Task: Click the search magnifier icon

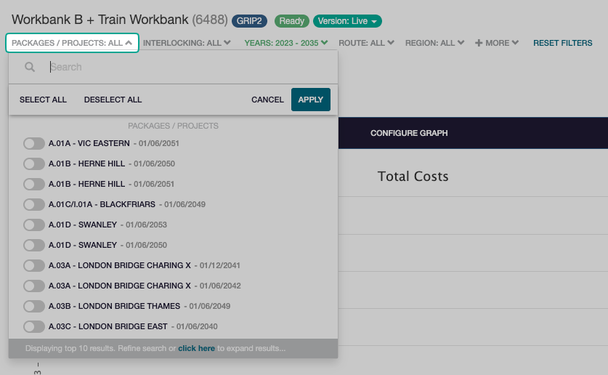Action: coord(30,67)
